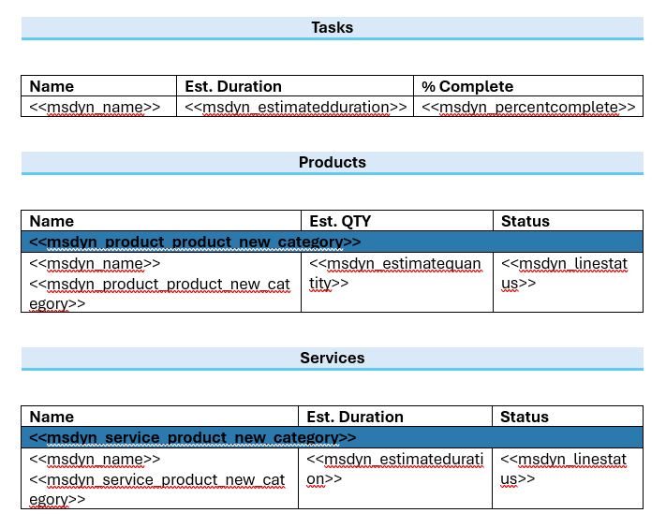Click Name header in the Products table

[52, 221]
